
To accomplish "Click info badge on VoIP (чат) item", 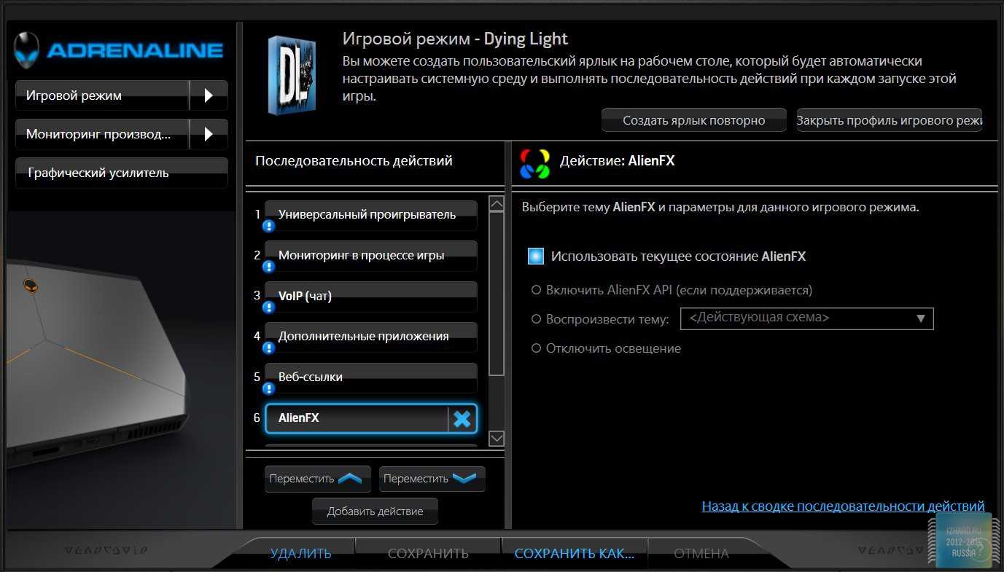I will (x=269, y=307).
